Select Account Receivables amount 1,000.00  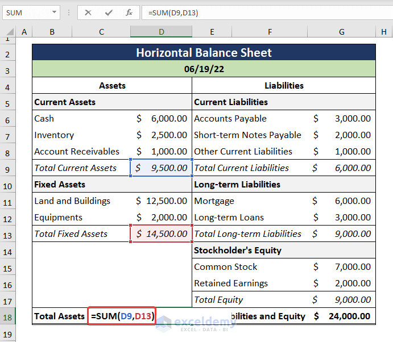click(x=161, y=152)
